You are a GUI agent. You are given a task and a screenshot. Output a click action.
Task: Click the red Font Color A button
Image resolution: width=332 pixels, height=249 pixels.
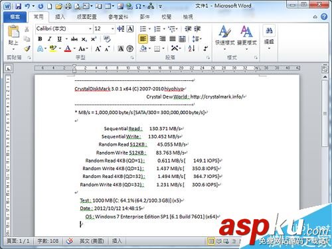[68, 48]
